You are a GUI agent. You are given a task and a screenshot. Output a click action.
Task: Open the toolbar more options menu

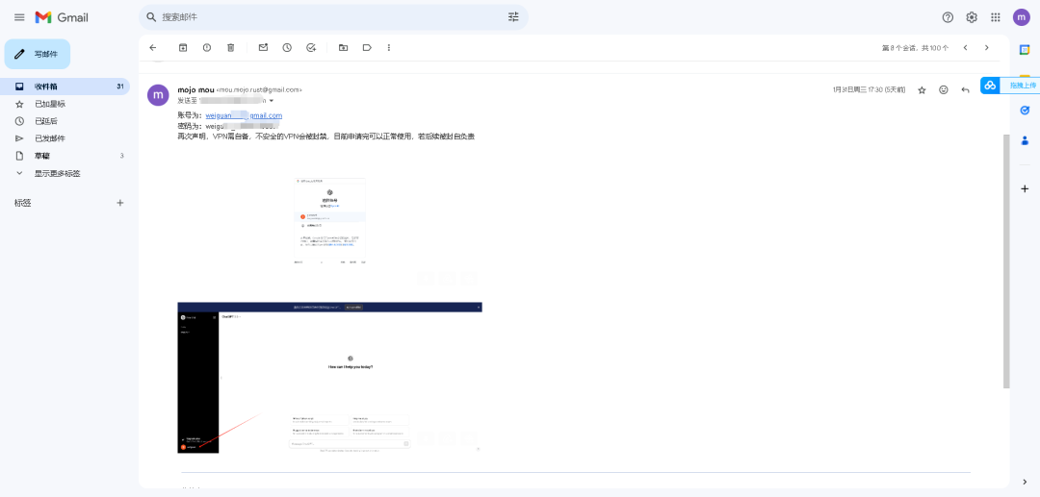point(389,48)
